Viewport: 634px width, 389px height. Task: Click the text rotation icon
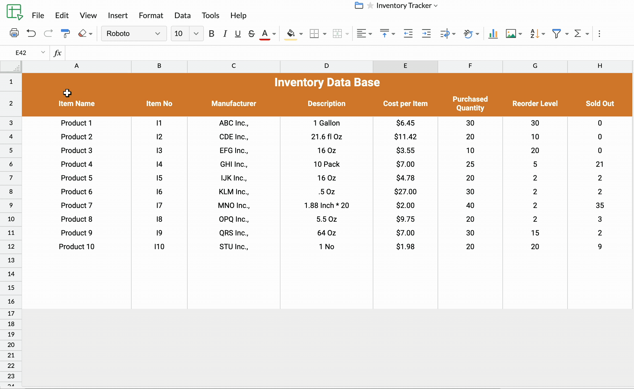coord(468,34)
